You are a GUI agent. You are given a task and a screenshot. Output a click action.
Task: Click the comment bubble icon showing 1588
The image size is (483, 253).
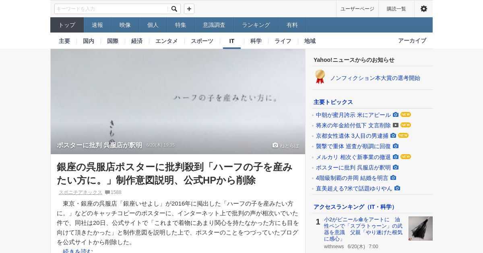pos(107,192)
